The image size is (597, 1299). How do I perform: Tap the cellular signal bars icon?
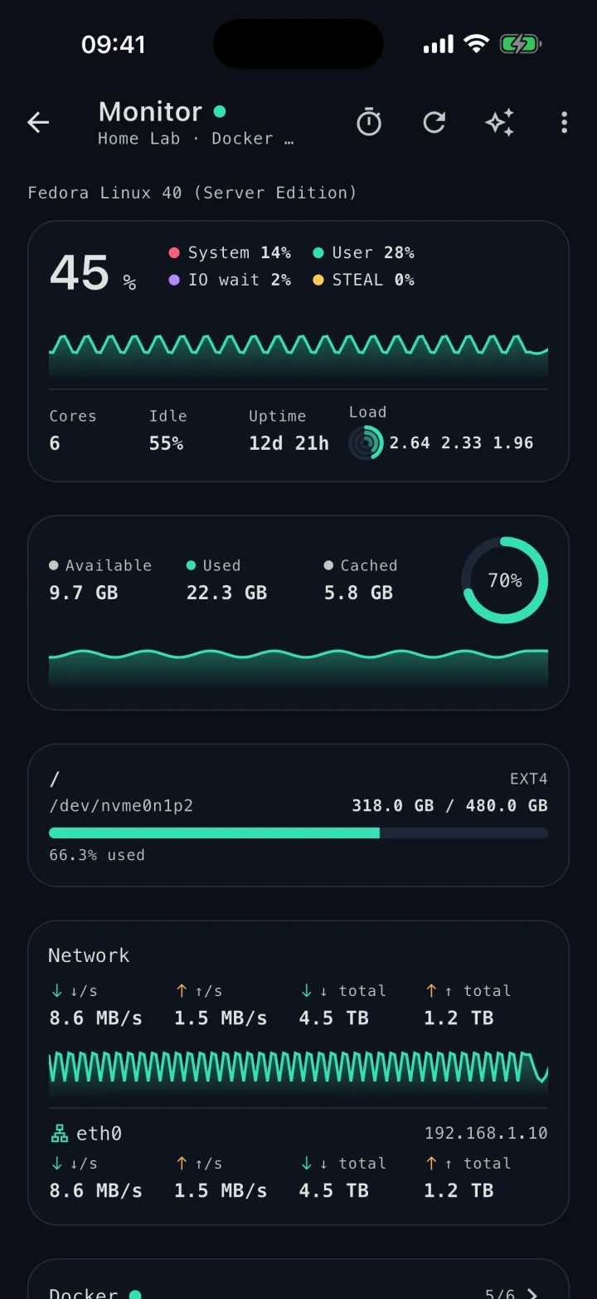(x=439, y=44)
